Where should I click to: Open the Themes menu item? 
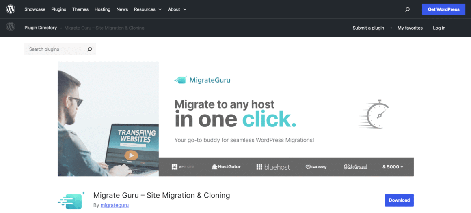(x=80, y=9)
